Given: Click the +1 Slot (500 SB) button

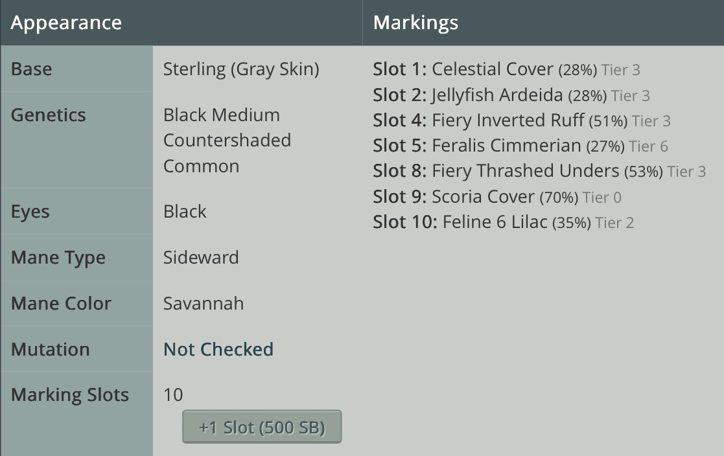Looking at the screenshot, I should pos(262,427).
